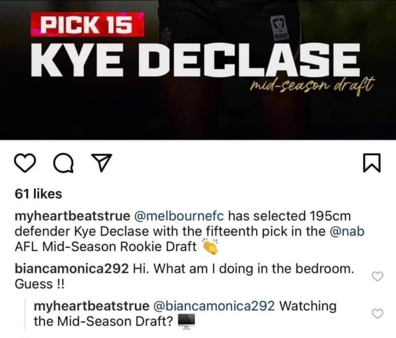Viewport: 396px width, 338px height.
Task: Tap the clapping hands emoji in the caption
Action: (210, 247)
